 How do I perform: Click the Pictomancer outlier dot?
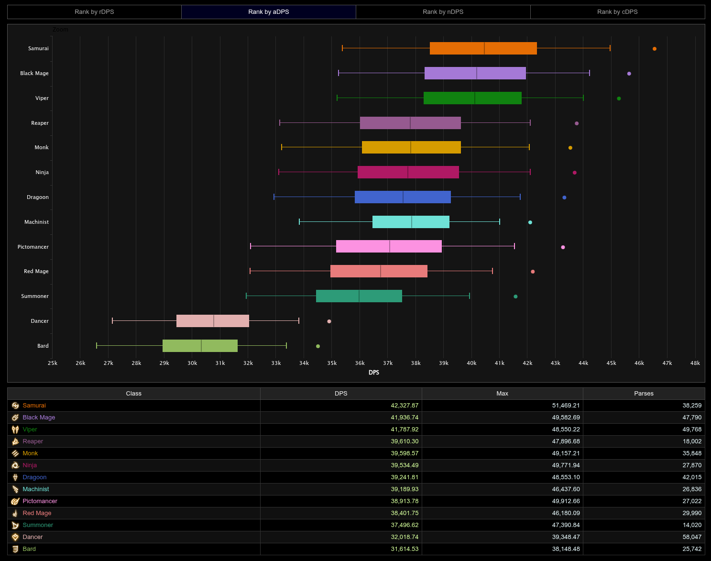click(563, 247)
